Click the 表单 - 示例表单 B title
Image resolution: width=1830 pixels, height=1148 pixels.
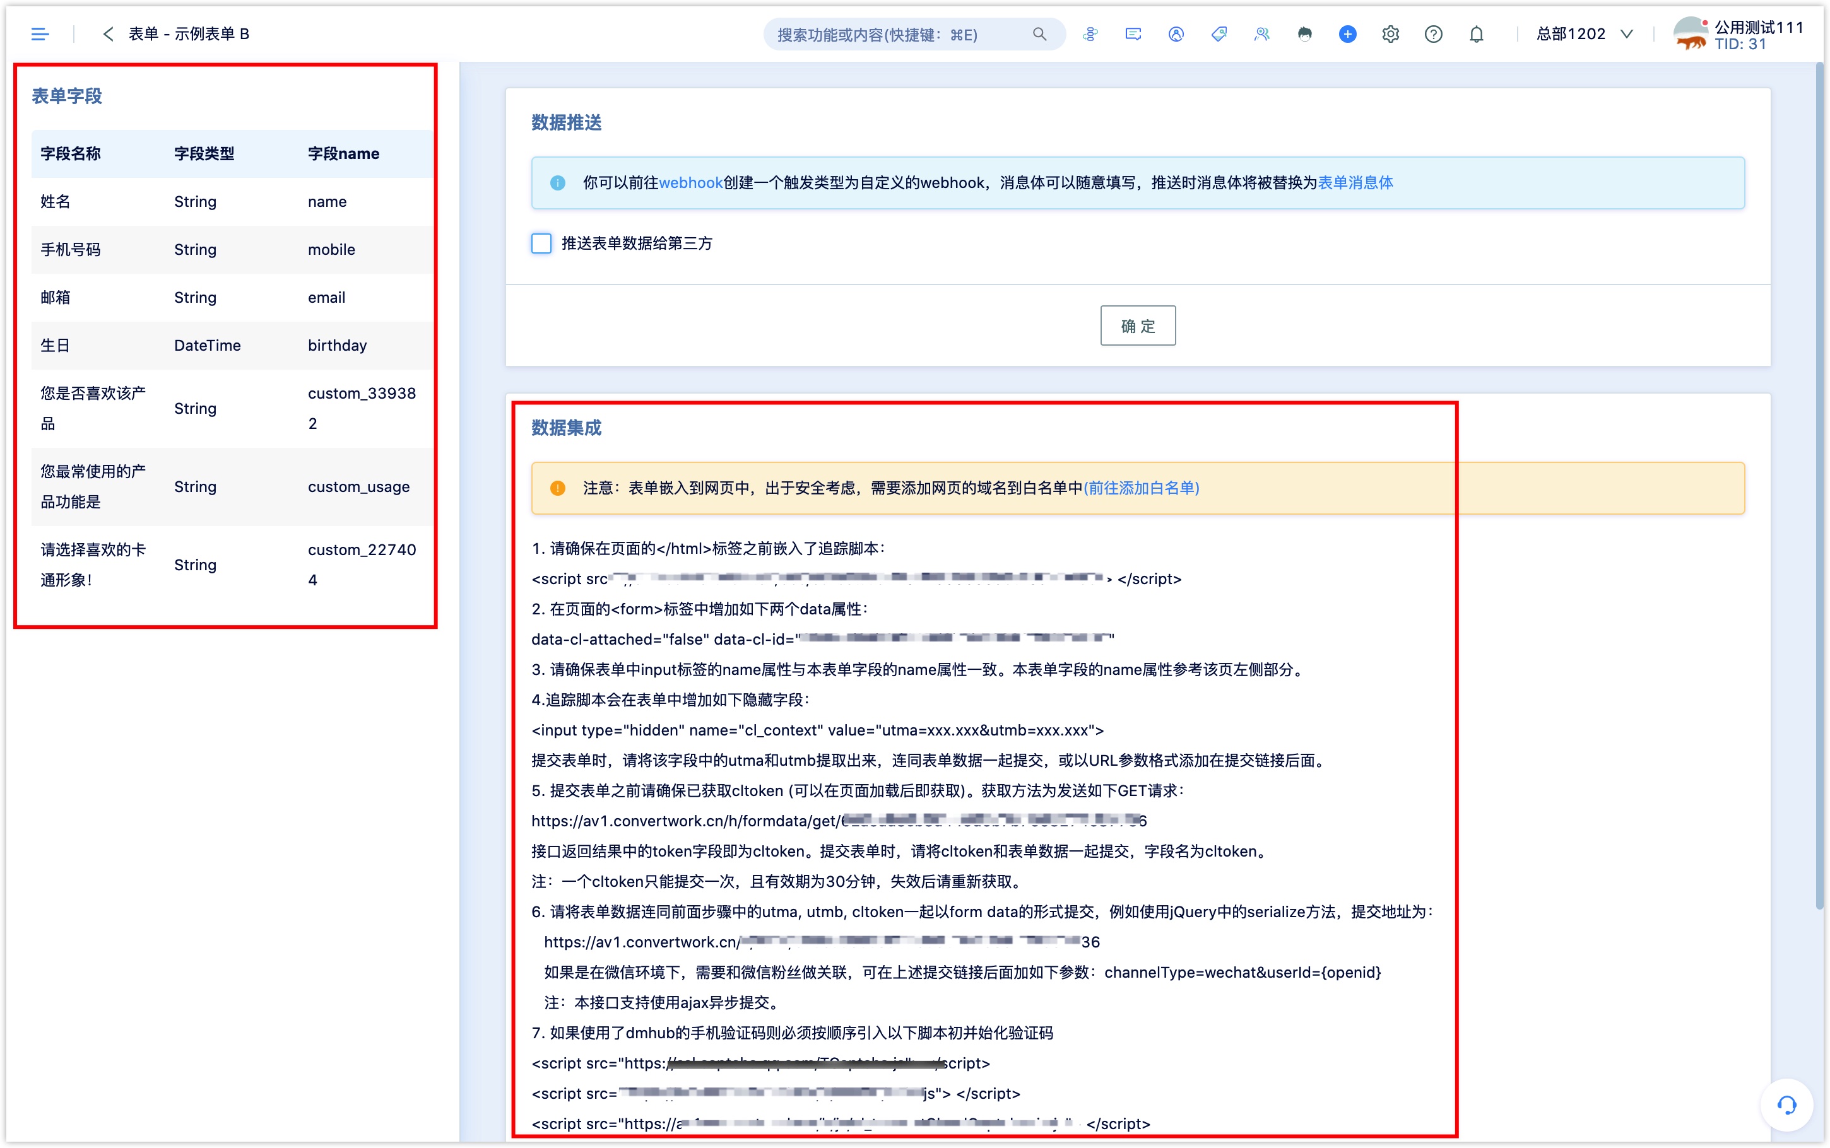click(189, 34)
